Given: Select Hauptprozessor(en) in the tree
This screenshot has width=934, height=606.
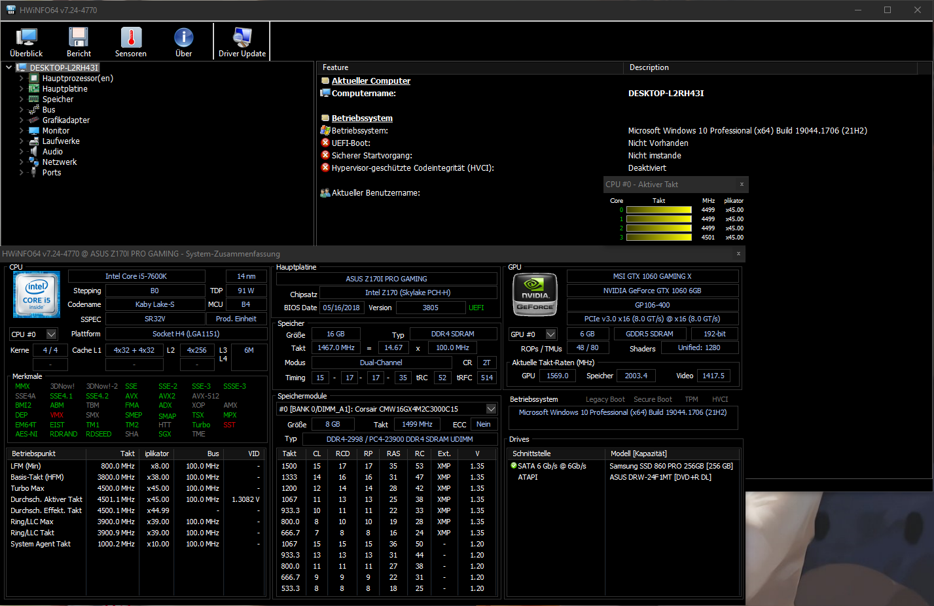Looking at the screenshot, I should [x=78, y=79].
